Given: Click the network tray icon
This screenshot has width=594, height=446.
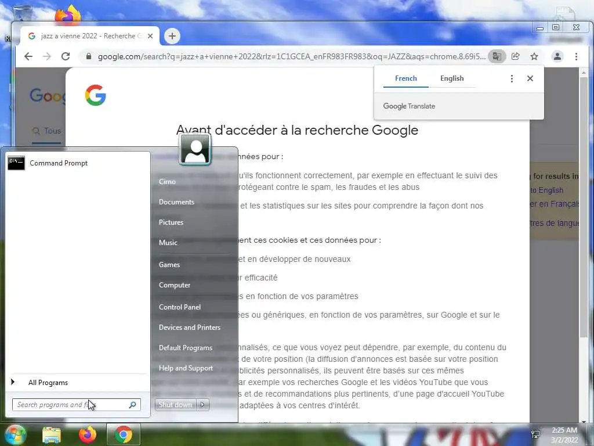Looking at the screenshot, I should 535,434.
